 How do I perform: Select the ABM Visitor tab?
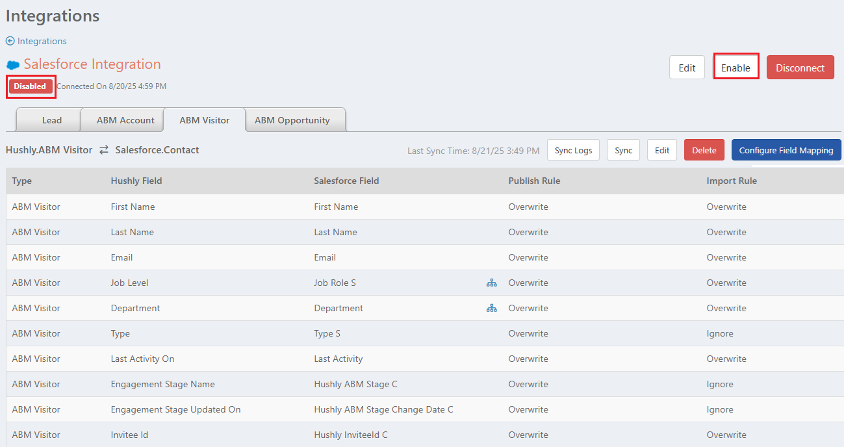pos(205,120)
